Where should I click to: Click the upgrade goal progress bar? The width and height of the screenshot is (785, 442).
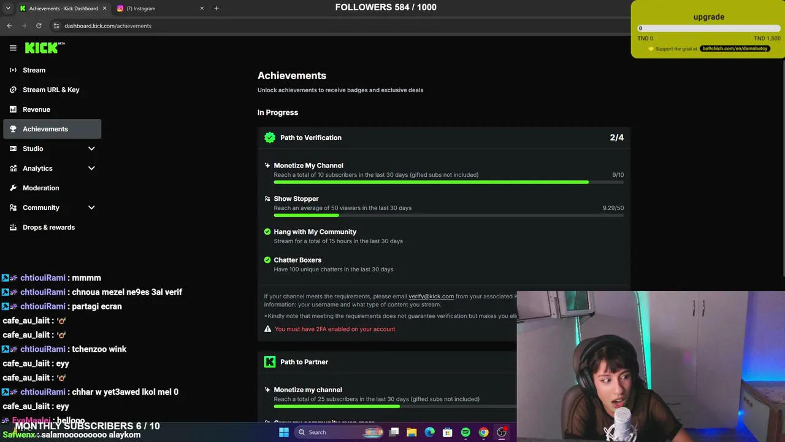pos(709,28)
